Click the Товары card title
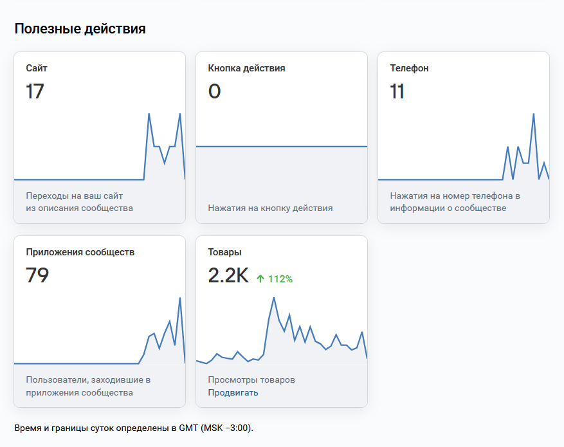Image resolution: width=564 pixels, height=447 pixels. click(224, 252)
